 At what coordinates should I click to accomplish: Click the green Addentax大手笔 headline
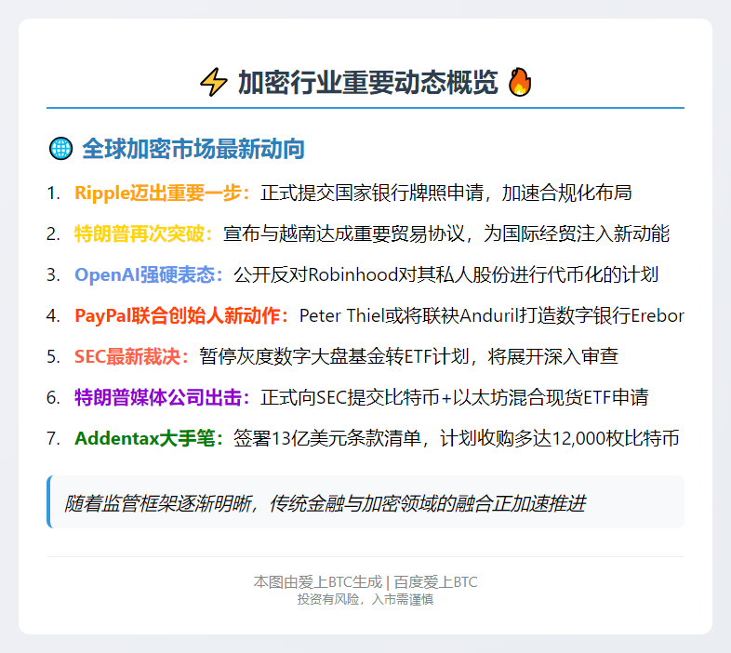[149, 439]
